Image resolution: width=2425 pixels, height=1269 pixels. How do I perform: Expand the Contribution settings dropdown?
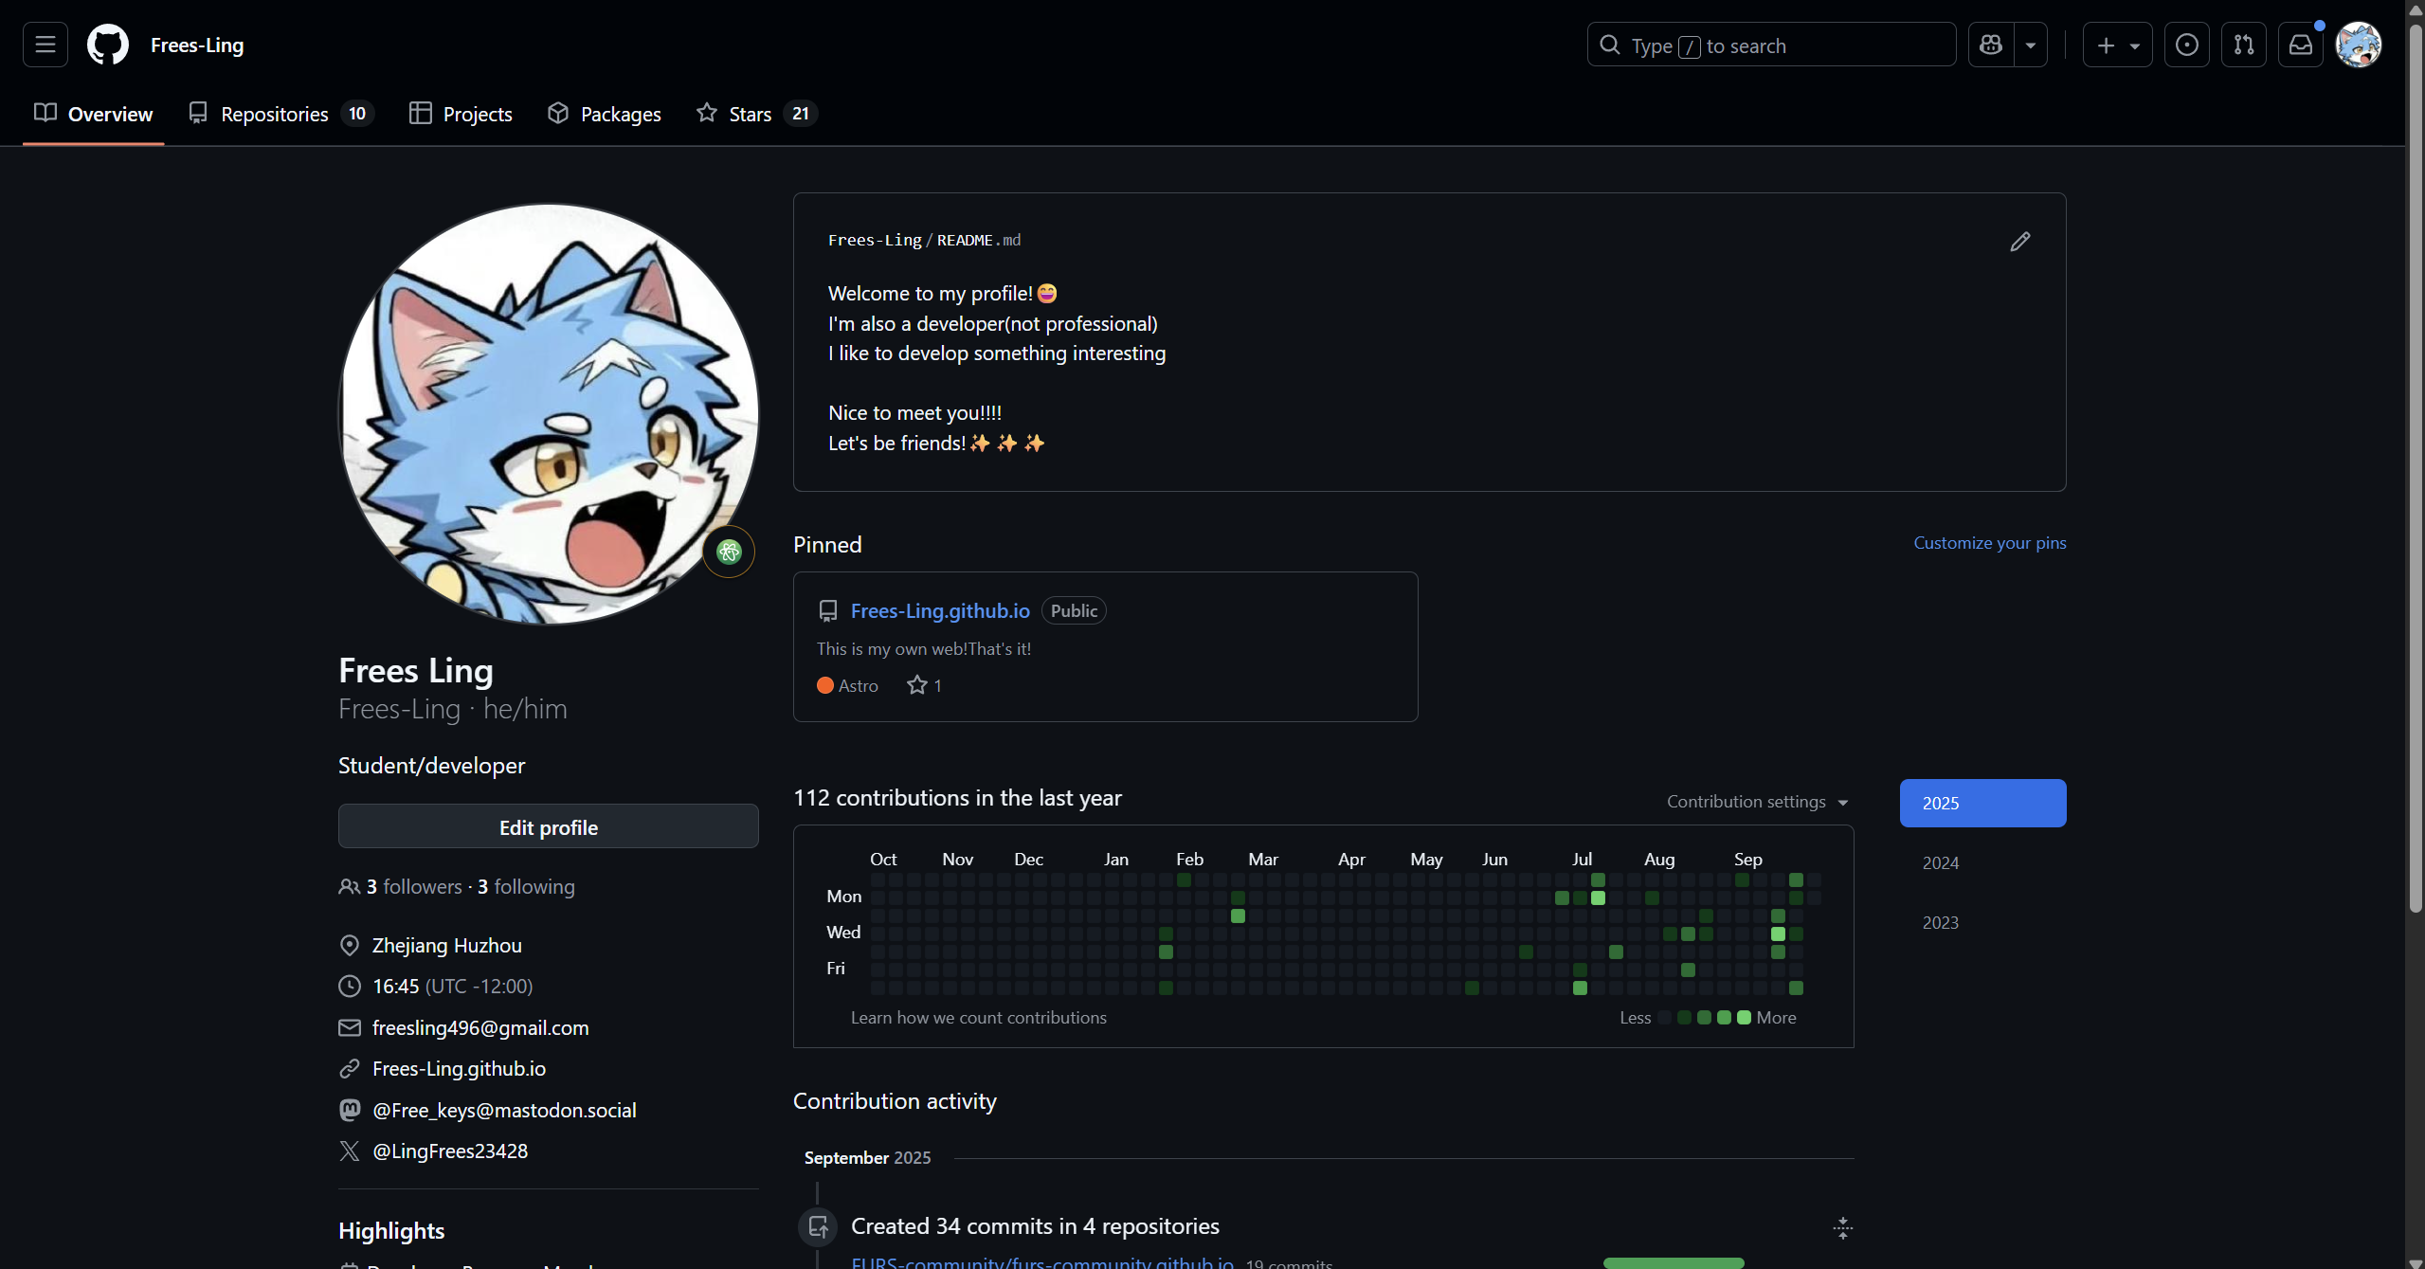[1757, 802]
